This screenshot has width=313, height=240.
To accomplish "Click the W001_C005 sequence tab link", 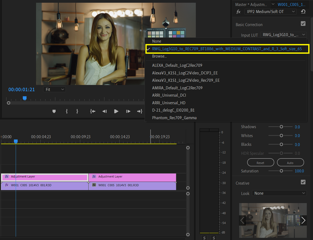I will [291, 4].
